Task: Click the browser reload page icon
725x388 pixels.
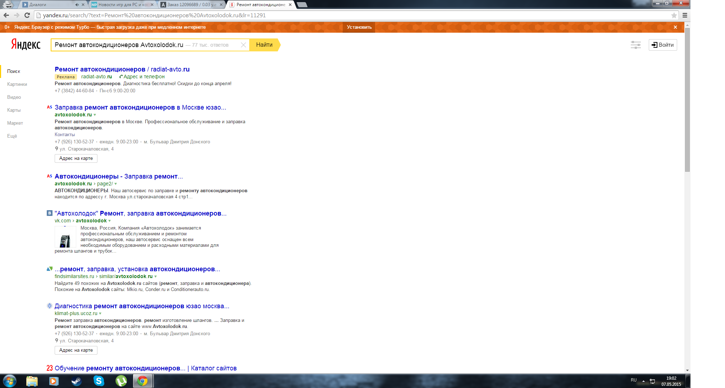Action: click(x=27, y=15)
